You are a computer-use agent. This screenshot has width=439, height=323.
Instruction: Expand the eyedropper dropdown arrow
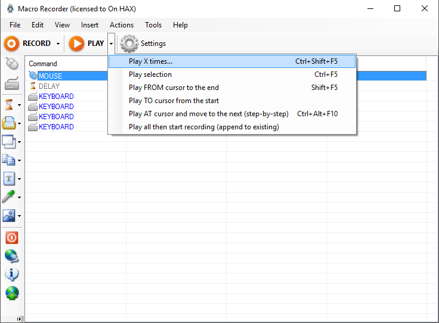click(x=19, y=197)
